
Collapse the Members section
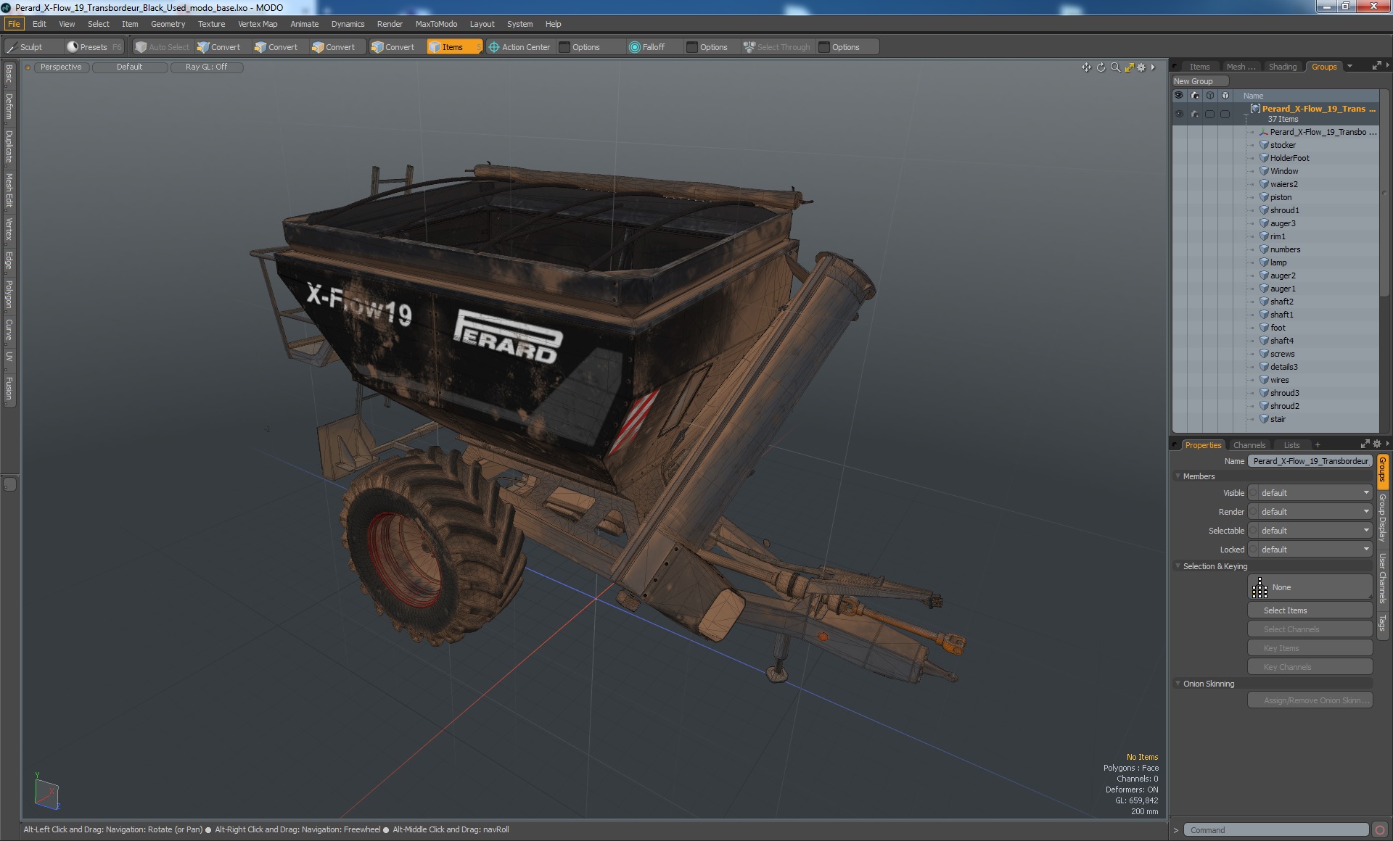pyautogui.click(x=1178, y=476)
